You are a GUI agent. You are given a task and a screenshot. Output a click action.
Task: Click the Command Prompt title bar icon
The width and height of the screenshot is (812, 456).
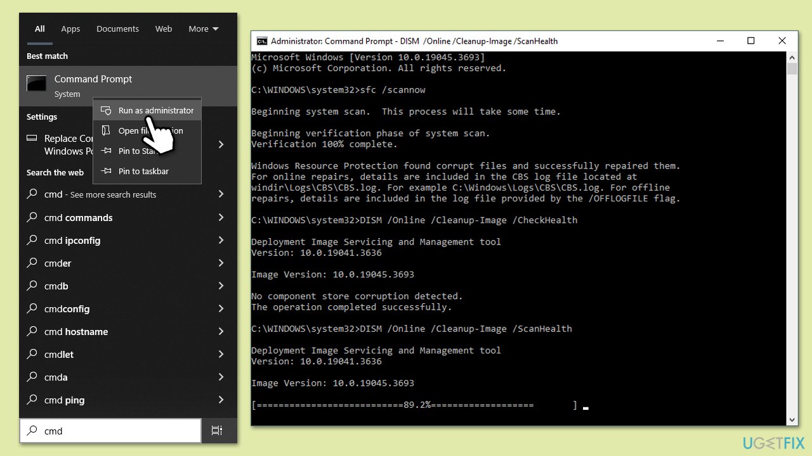(x=261, y=41)
